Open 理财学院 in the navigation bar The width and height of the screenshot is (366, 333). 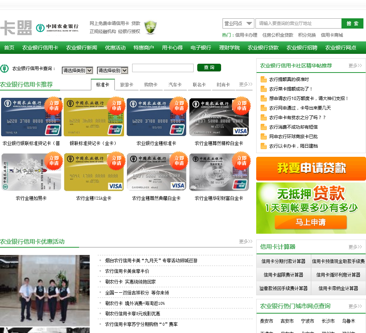pos(229,48)
